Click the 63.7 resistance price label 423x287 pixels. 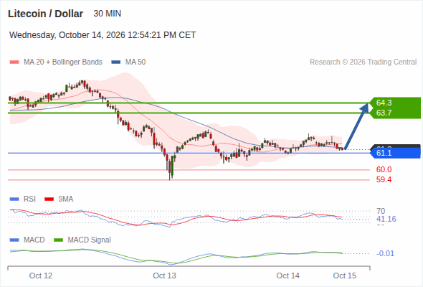click(384, 113)
